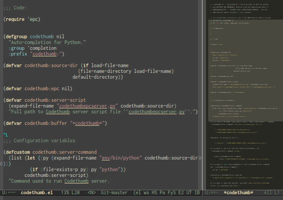Click the 'UT' minor mode lighter
This screenshot has width=283, height=200.
click(189, 192)
